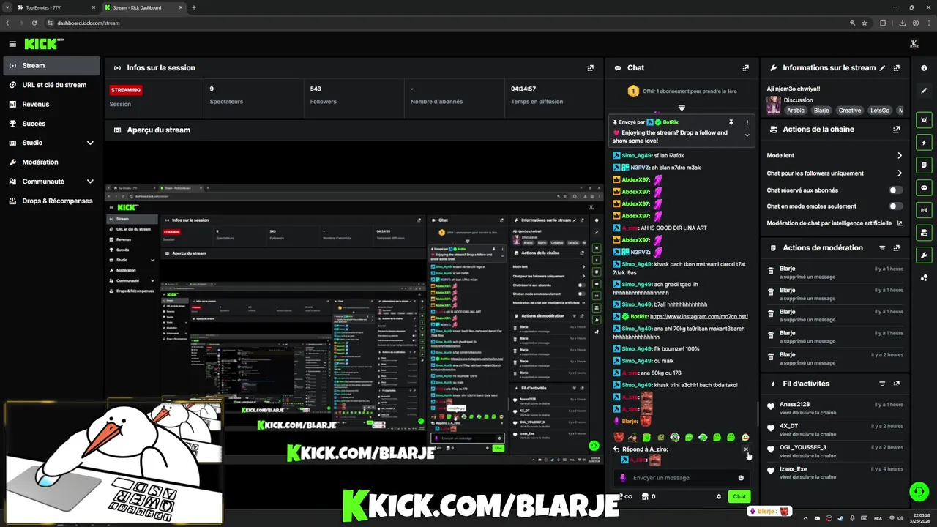
Task: Click the Arabic stream tag
Action: click(796, 111)
